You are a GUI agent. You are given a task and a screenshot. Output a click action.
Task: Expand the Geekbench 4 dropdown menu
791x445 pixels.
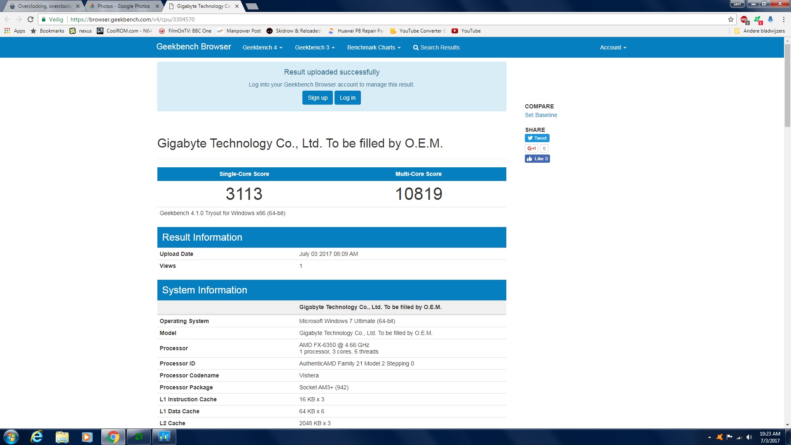[x=262, y=47]
